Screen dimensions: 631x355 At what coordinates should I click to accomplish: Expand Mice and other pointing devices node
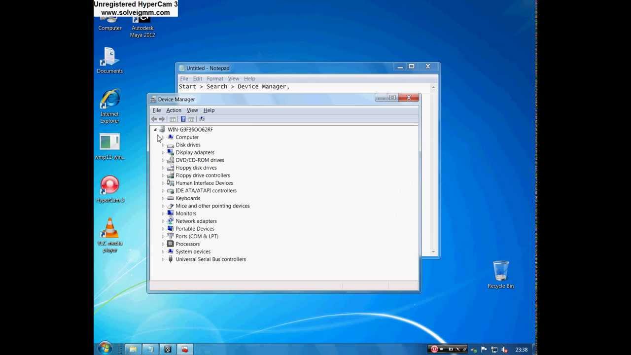coord(163,206)
